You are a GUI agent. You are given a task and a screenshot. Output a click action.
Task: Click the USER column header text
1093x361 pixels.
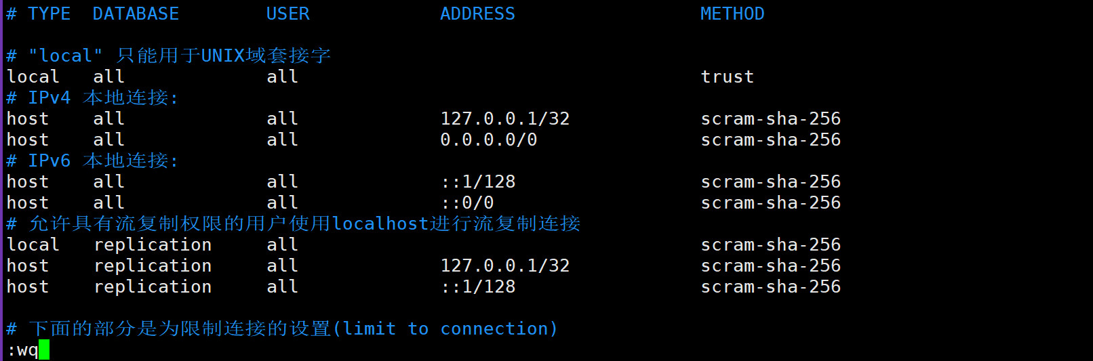(287, 14)
